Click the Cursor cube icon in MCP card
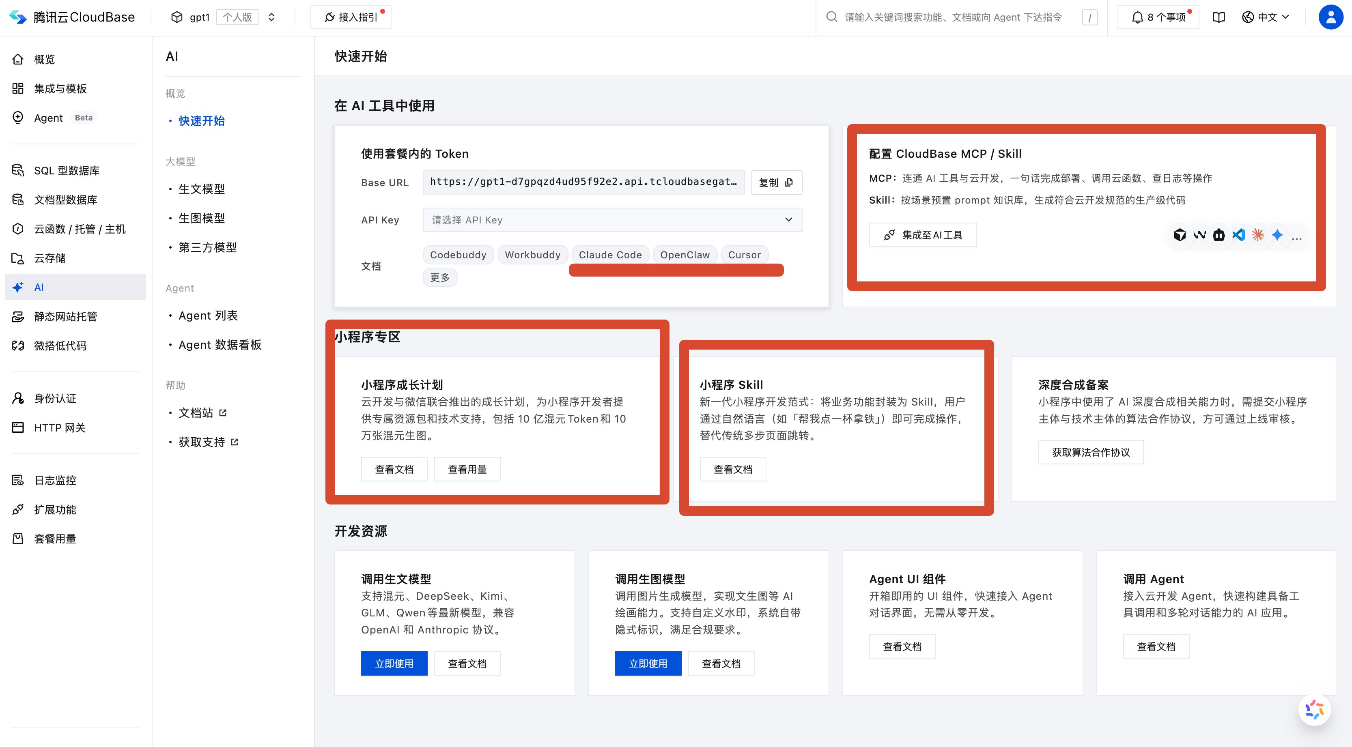Screen dimensions: 1352x747 (x=1179, y=235)
